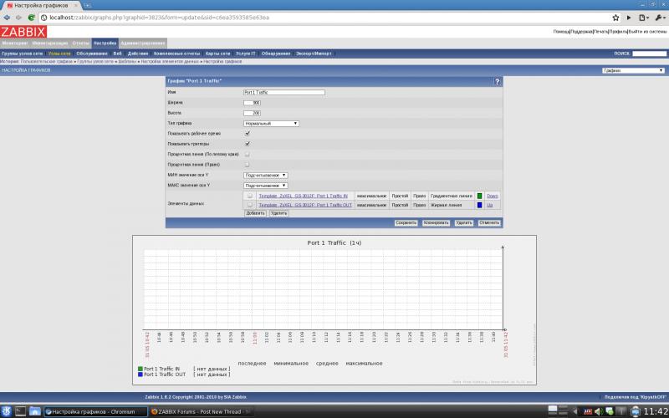Open the 'Тип графика' dropdown
The height and width of the screenshot is (418, 669).
click(271, 123)
